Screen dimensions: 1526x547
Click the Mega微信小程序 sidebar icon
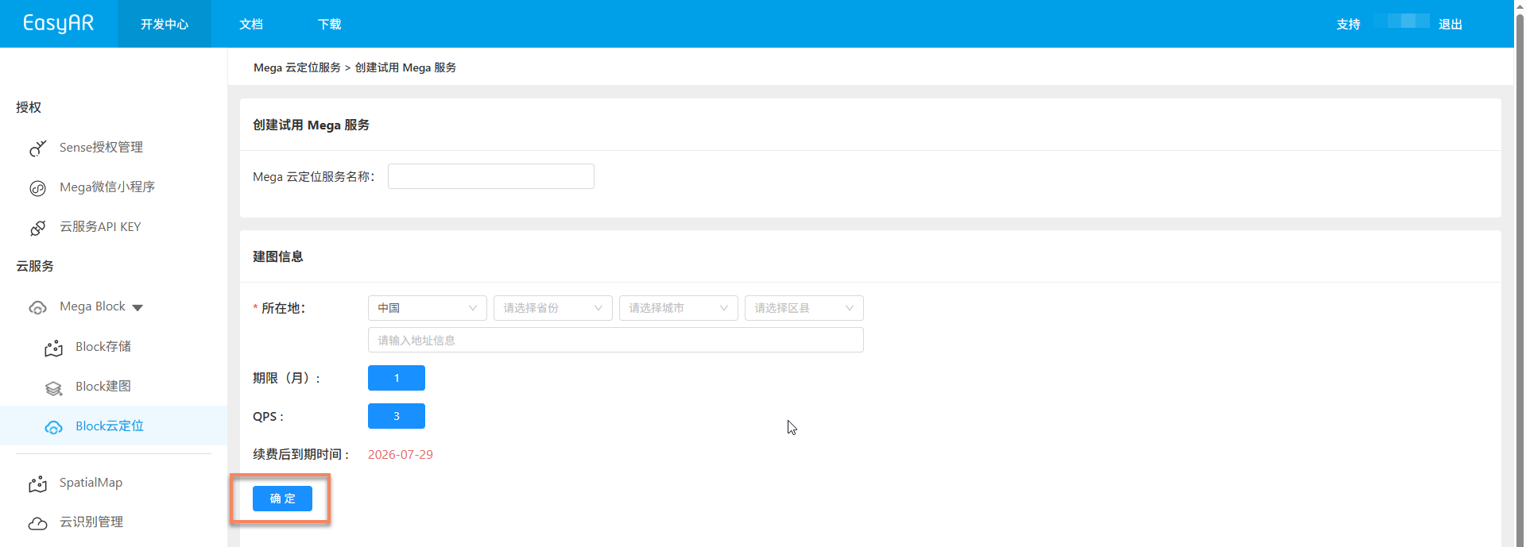point(37,188)
